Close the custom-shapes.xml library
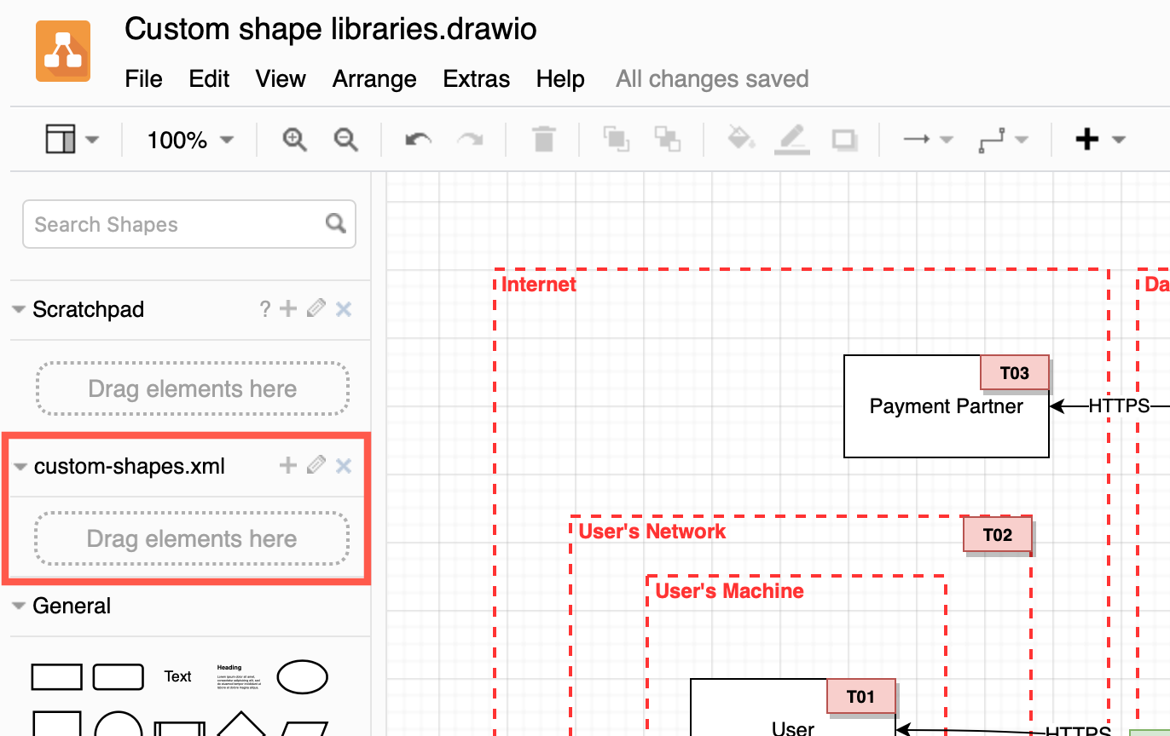Viewport: 1170px width, 736px height. click(x=344, y=465)
